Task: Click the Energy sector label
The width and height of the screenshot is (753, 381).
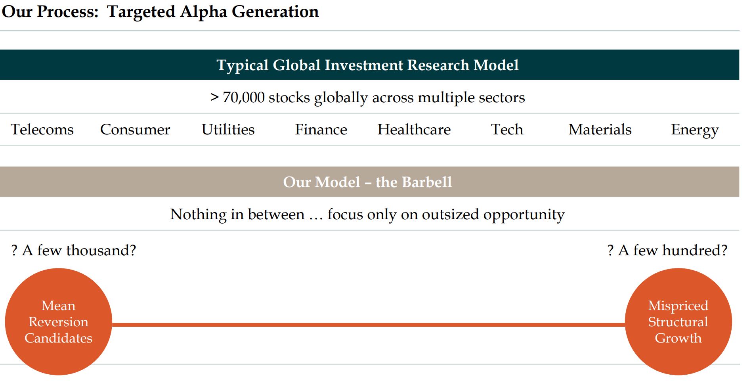Action: coord(694,130)
